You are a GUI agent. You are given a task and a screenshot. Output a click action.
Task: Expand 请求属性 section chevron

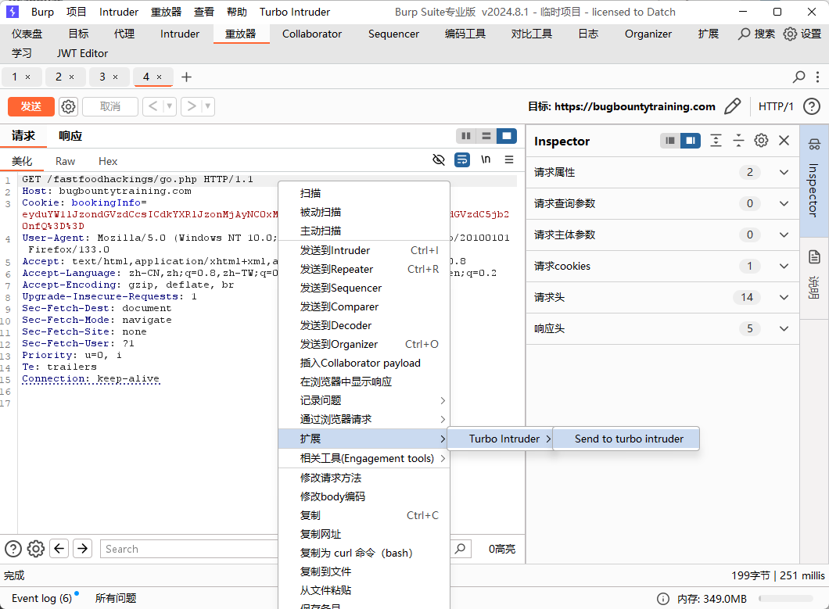[x=784, y=172]
